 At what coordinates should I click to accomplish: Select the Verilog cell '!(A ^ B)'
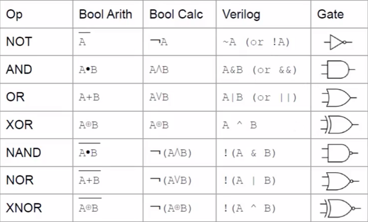click(249, 208)
